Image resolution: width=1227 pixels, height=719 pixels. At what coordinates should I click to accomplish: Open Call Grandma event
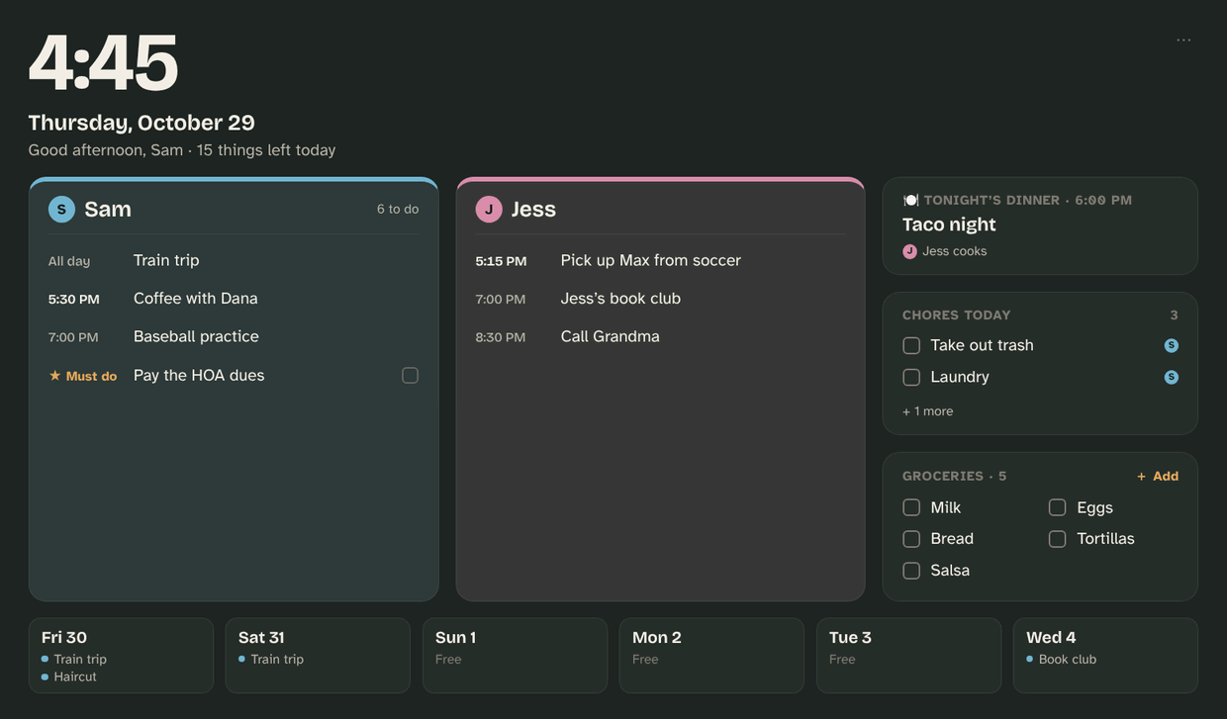click(x=660, y=336)
